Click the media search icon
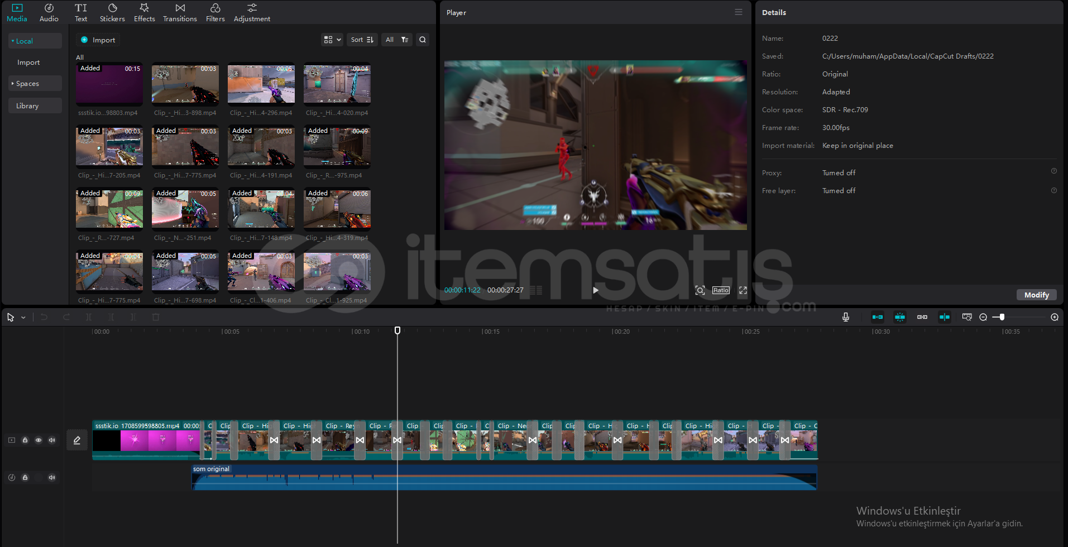Image resolution: width=1068 pixels, height=547 pixels. [x=423, y=40]
